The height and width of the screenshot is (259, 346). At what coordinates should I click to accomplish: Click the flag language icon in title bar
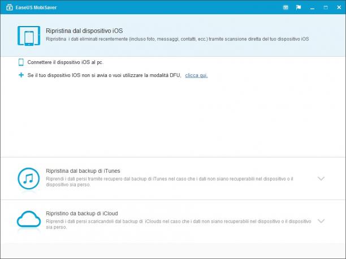pos(299,7)
